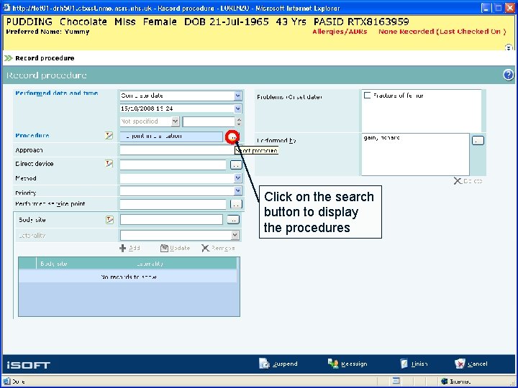Click the patient name PUDDING Chocolate
This screenshot has width=518, height=388.
click(57, 22)
